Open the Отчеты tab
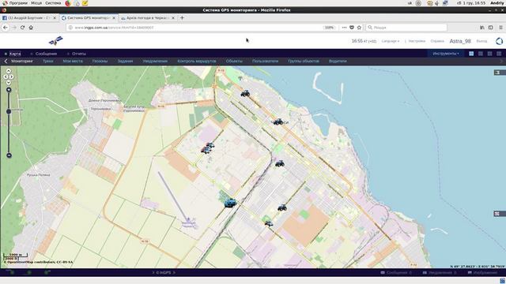 79,54
